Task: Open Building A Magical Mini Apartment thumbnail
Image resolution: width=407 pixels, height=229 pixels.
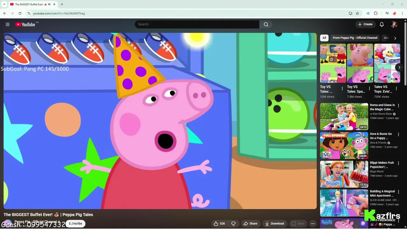Action: coord(344,203)
